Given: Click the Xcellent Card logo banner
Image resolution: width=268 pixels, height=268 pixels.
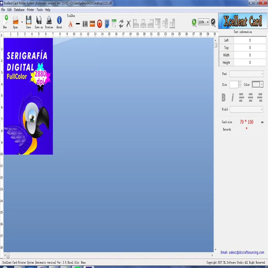Looking at the screenshot, I should tap(242, 21).
